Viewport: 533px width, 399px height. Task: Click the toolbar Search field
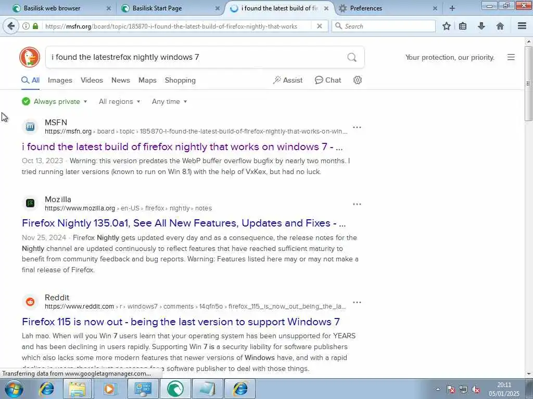(384, 26)
